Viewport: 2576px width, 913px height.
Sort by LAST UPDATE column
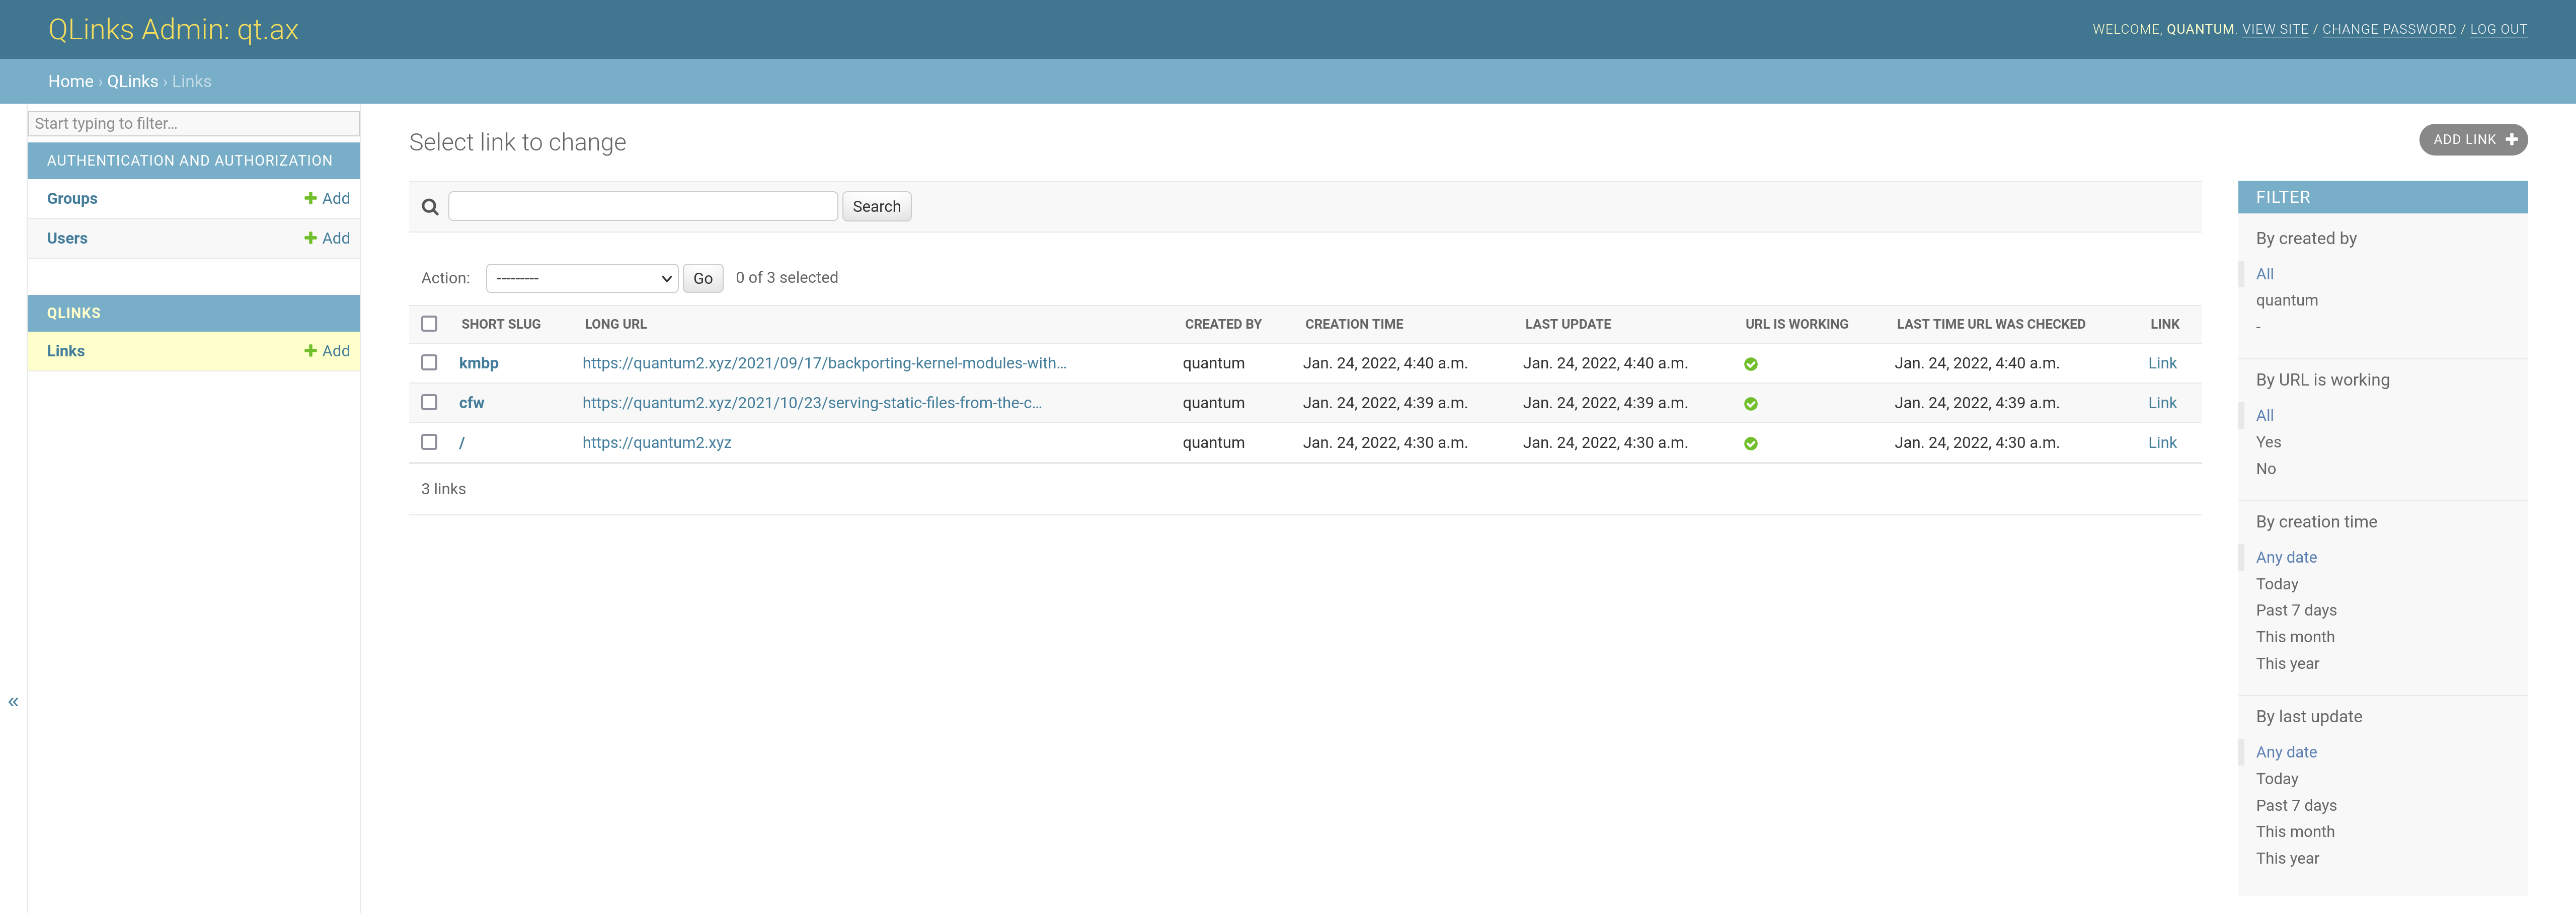[x=1568, y=324]
